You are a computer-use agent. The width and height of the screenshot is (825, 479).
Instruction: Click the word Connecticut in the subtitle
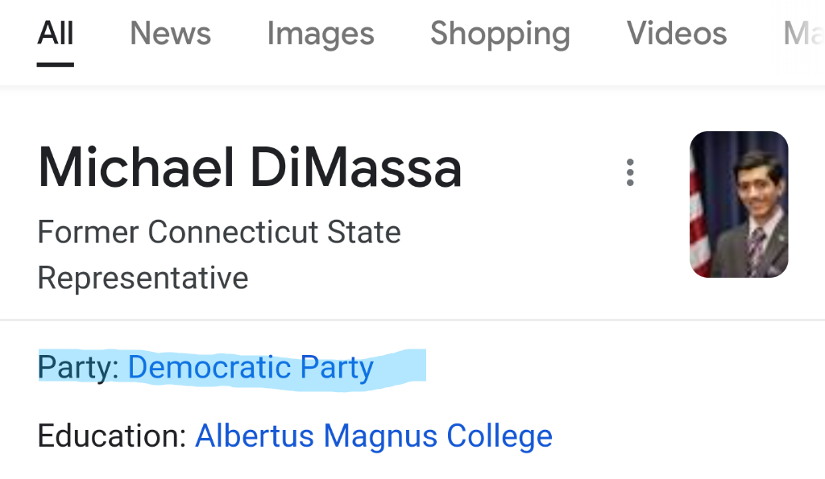point(234,233)
